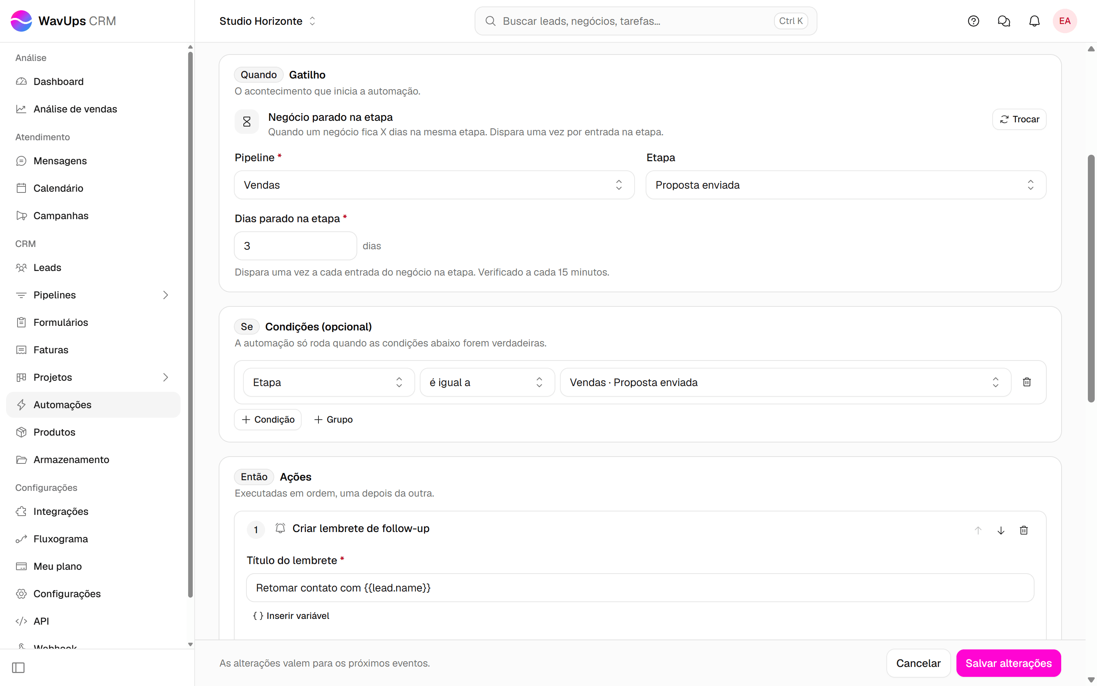The image size is (1097, 686).
Task: Open the 'é igual a' operator dropdown
Action: pos(487,382)
